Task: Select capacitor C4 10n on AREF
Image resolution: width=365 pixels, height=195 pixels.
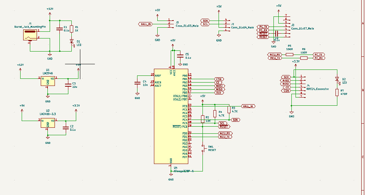Action: [x=137, y=83]
